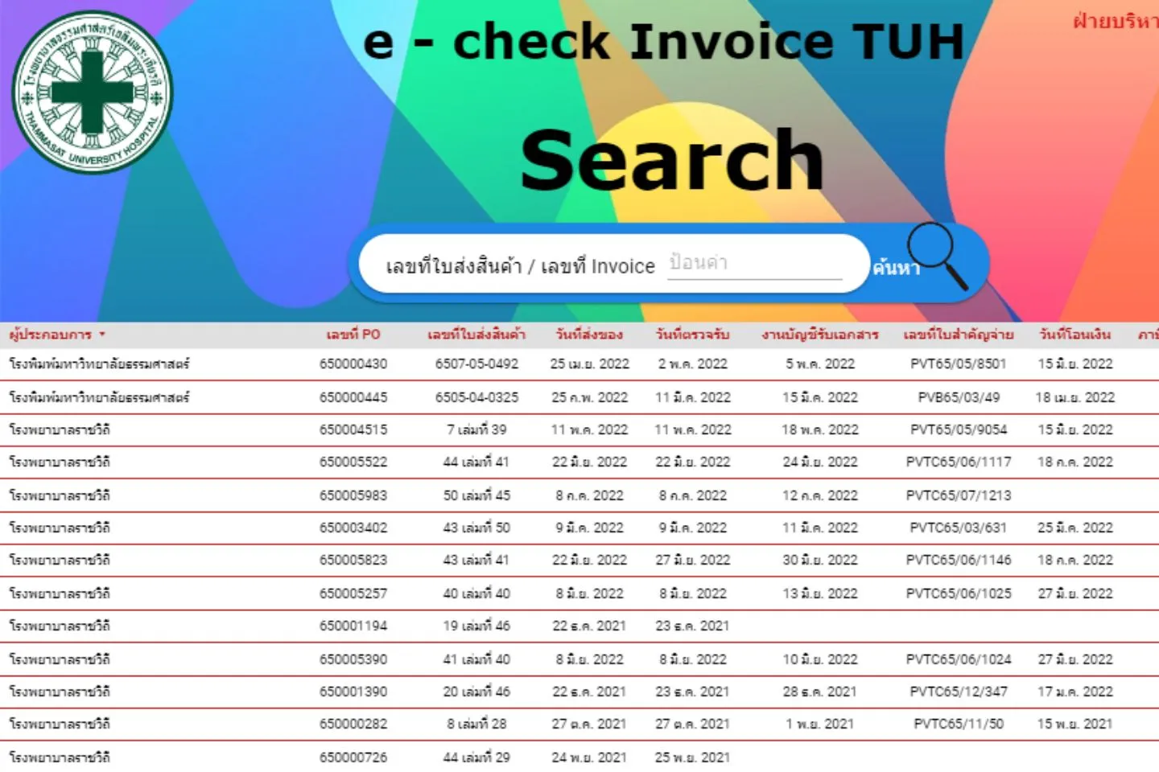The height and width of the screenshot is (772, 1159).
Task: Select PO number 650005823
Action: [353, 561]
